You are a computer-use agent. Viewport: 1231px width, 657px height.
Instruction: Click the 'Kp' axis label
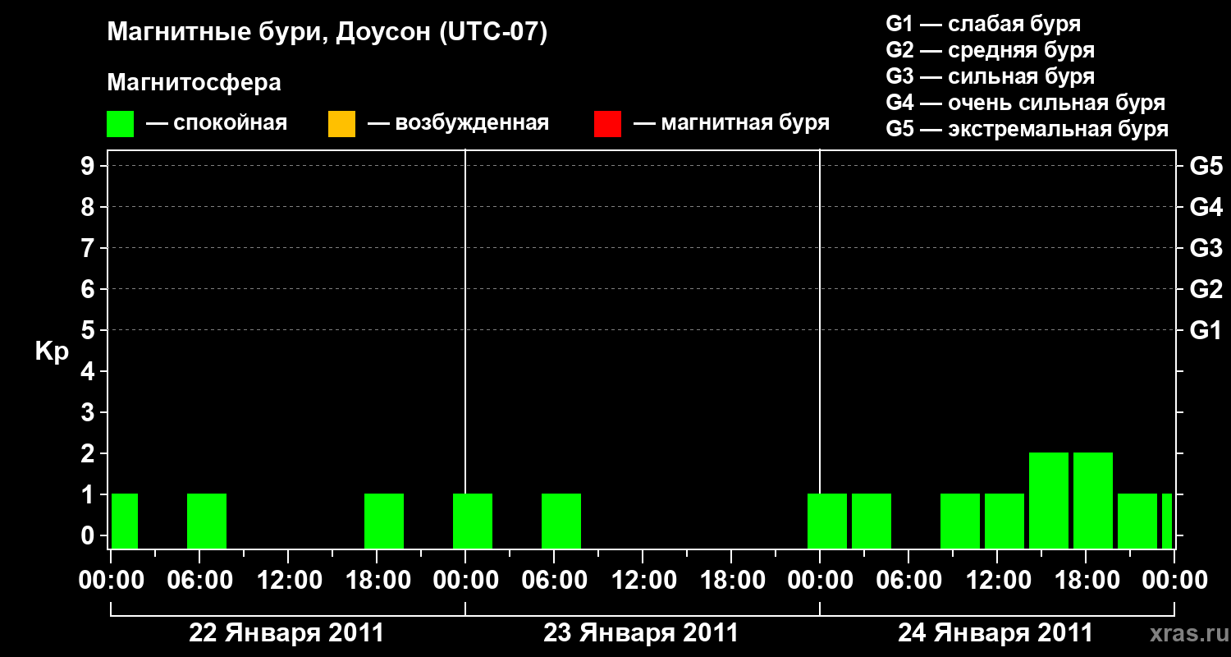click(x=52, y=351)
